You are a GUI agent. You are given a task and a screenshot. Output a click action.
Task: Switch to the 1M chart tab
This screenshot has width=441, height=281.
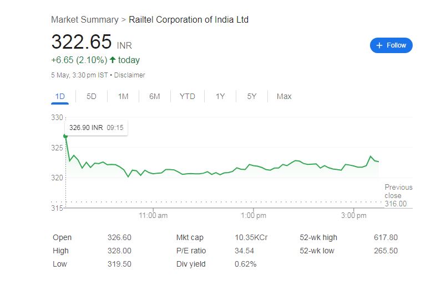(x=123, y=96)
